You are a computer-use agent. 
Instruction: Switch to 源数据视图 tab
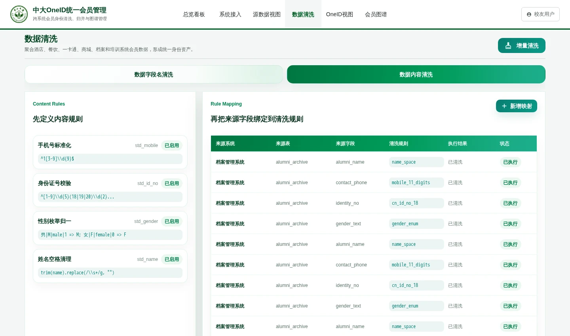[x=267, y=14]
